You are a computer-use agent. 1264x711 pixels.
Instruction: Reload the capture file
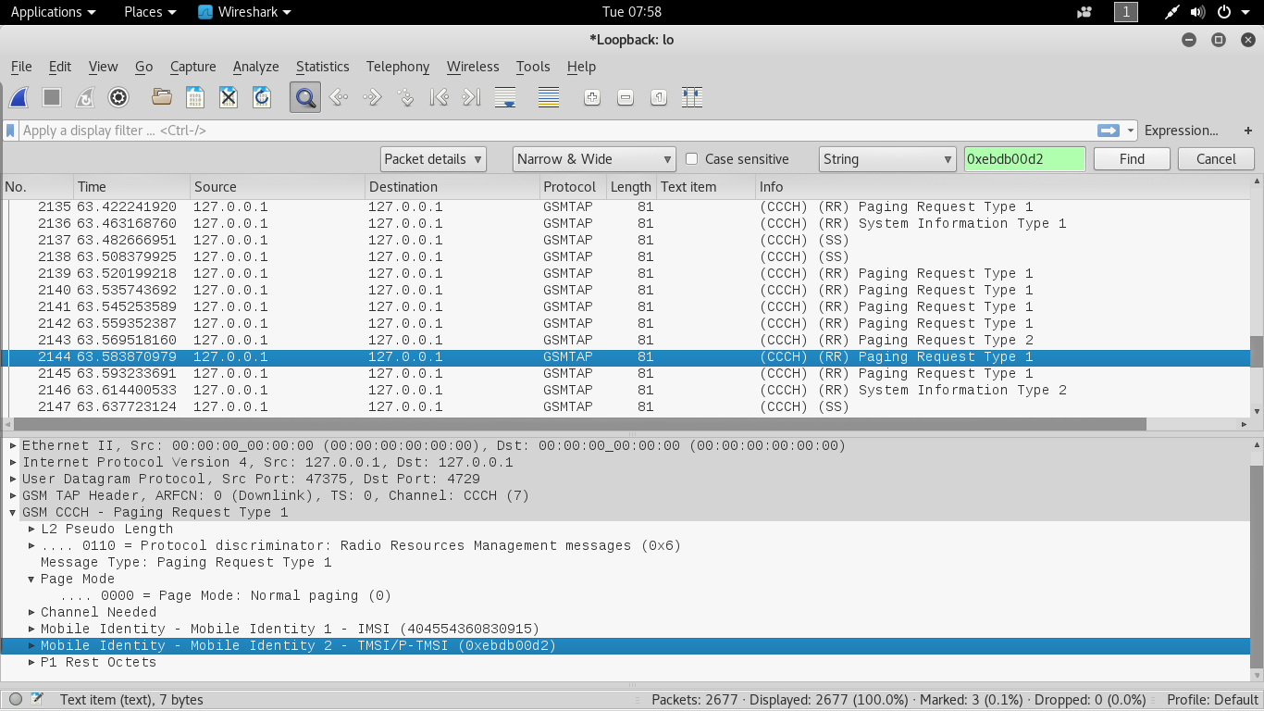(x=262, y=97)
